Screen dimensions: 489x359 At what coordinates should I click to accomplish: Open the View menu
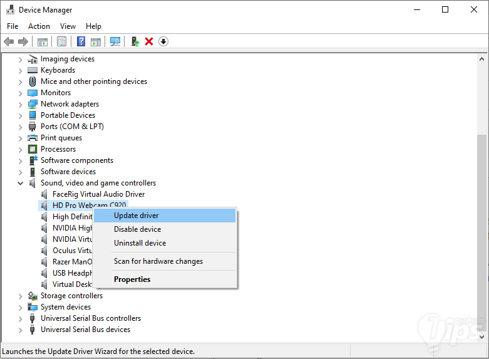68,26
